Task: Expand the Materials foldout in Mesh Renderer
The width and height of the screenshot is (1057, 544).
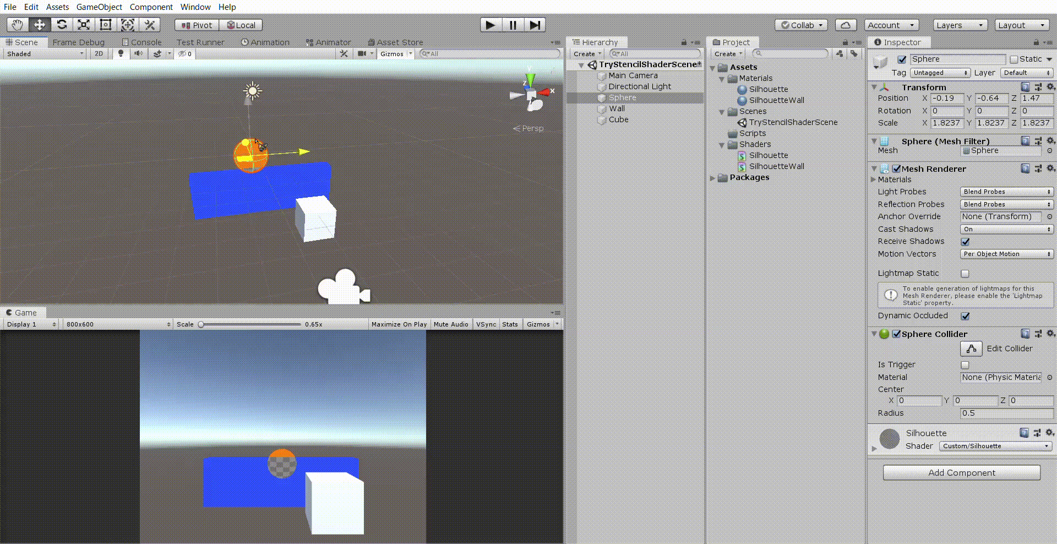Action: pos(874,179)
